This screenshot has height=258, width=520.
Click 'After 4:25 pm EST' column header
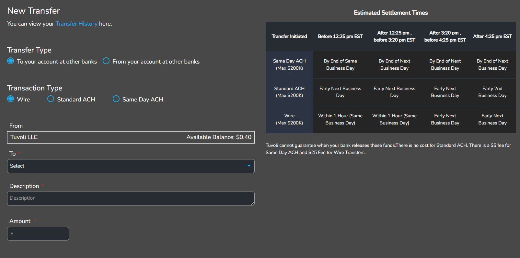[x=492, y=37]
